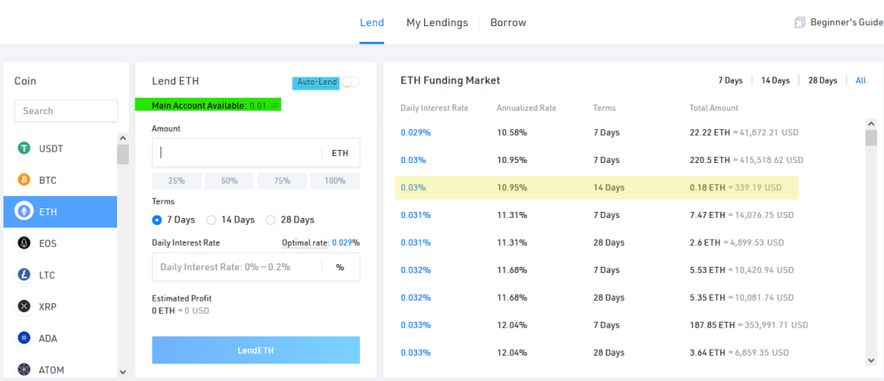Click transfer icon beside Main Account Available

pyautogui.click(x=275, y=105)
